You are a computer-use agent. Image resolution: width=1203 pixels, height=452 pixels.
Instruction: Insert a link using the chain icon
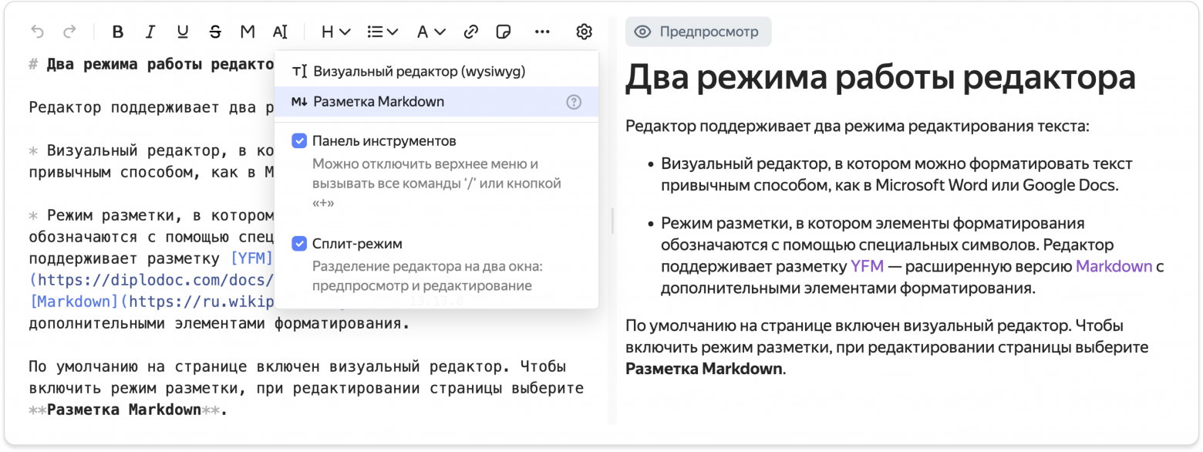(470, 32)
